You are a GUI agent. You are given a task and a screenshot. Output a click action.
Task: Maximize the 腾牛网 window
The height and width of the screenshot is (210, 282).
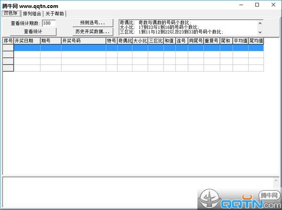click(x=257, y=5)
